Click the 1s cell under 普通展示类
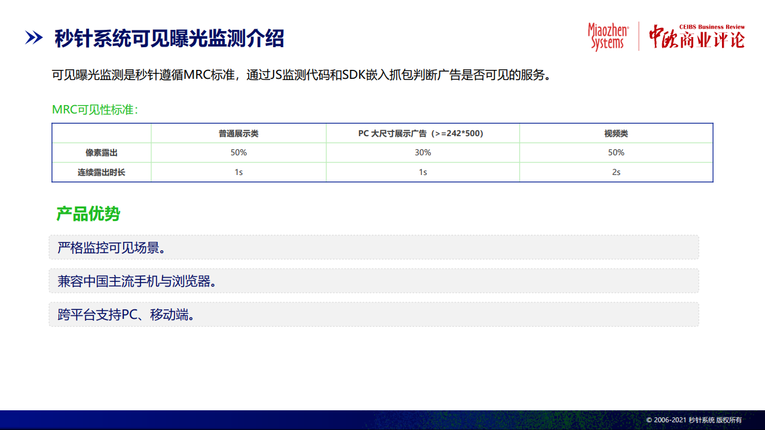The image size is (765, 430). point(238,172)
